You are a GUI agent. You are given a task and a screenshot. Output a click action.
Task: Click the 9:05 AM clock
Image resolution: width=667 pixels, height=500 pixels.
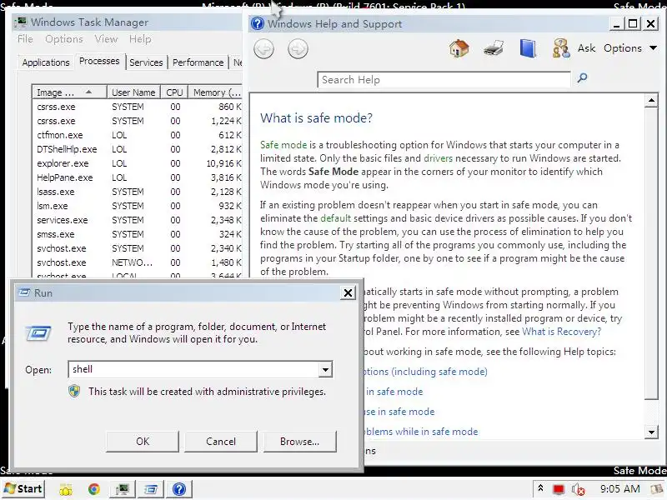(619, 489)
